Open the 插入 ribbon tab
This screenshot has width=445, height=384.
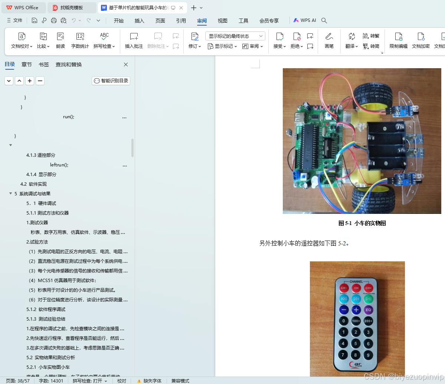(139, 21)
